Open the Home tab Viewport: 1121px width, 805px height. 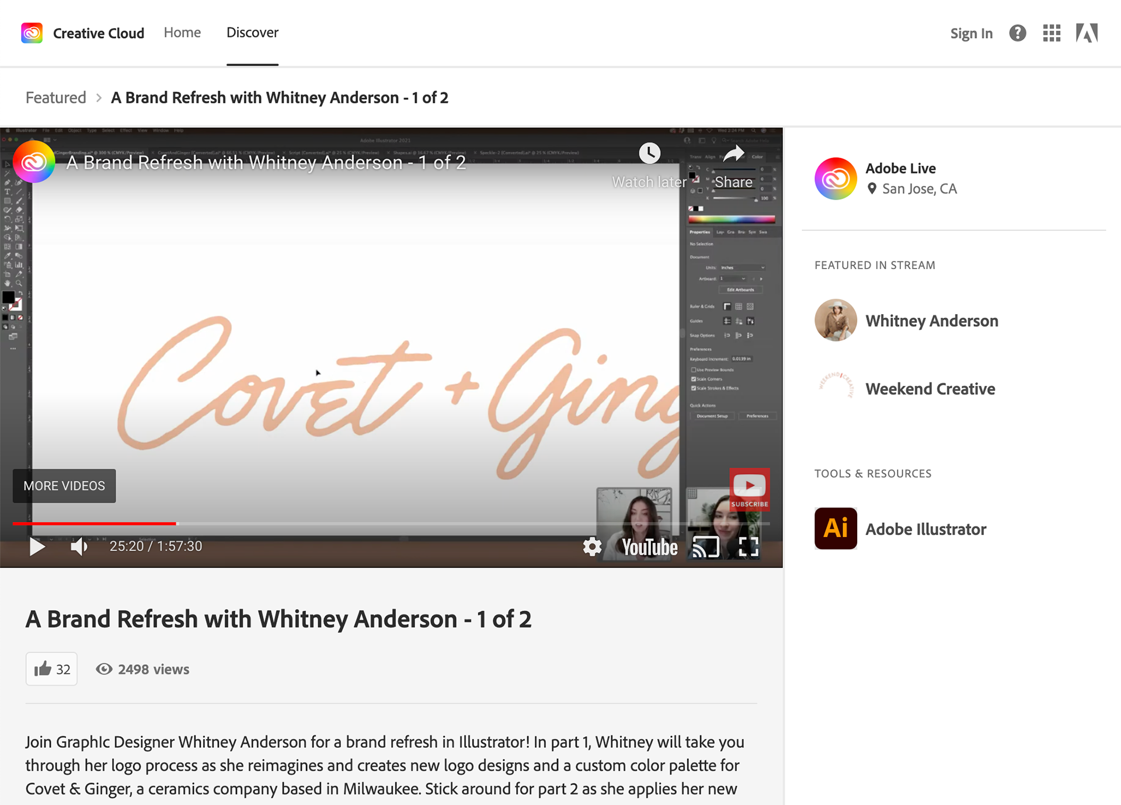point(182,33)
